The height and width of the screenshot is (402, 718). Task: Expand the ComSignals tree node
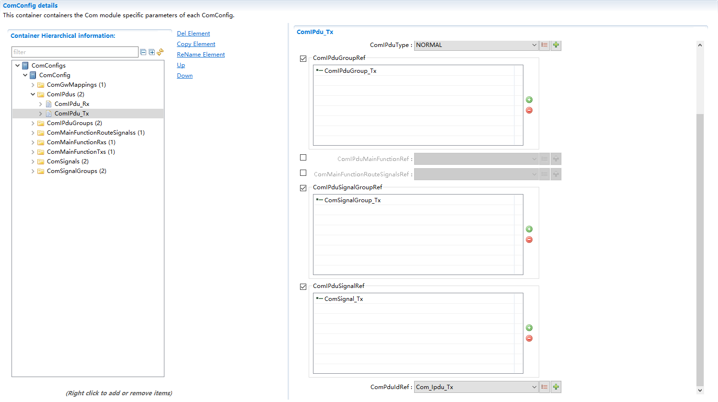[33, 161]
